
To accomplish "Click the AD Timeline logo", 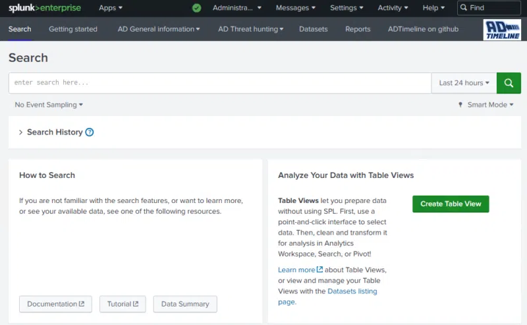I will 502,30.
